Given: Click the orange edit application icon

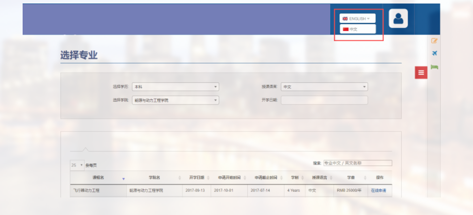Looking at the screenshot, I should [x=434, y=41].
